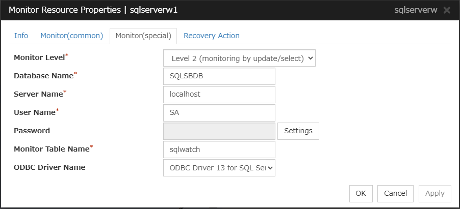Screen dimensions: 460x209
Task: Click the greyed-out Password field
Action: (219, 131)
